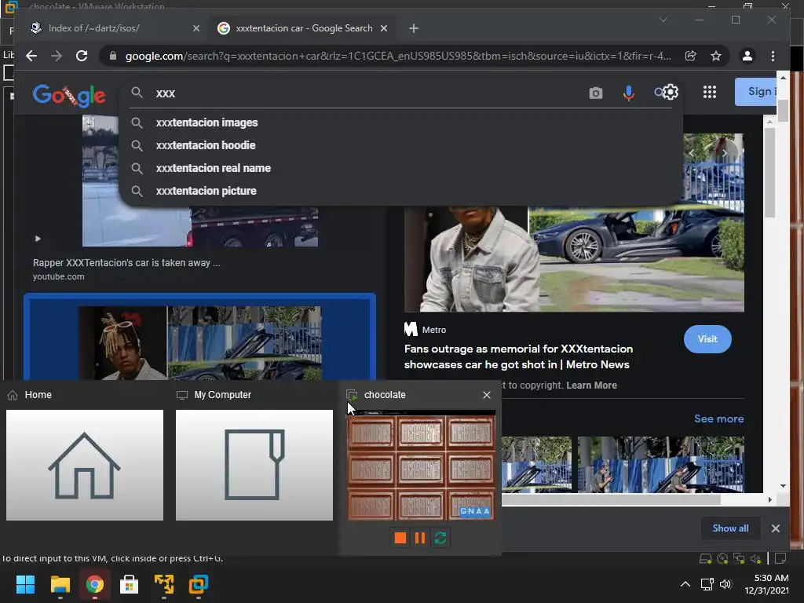Go back in Chrome browser
This screenshot has width=804, height=603.
click(31, 56)
